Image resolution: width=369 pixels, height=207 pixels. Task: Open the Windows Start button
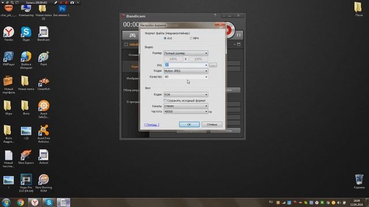pyautogui.click(x=6, y=202)
